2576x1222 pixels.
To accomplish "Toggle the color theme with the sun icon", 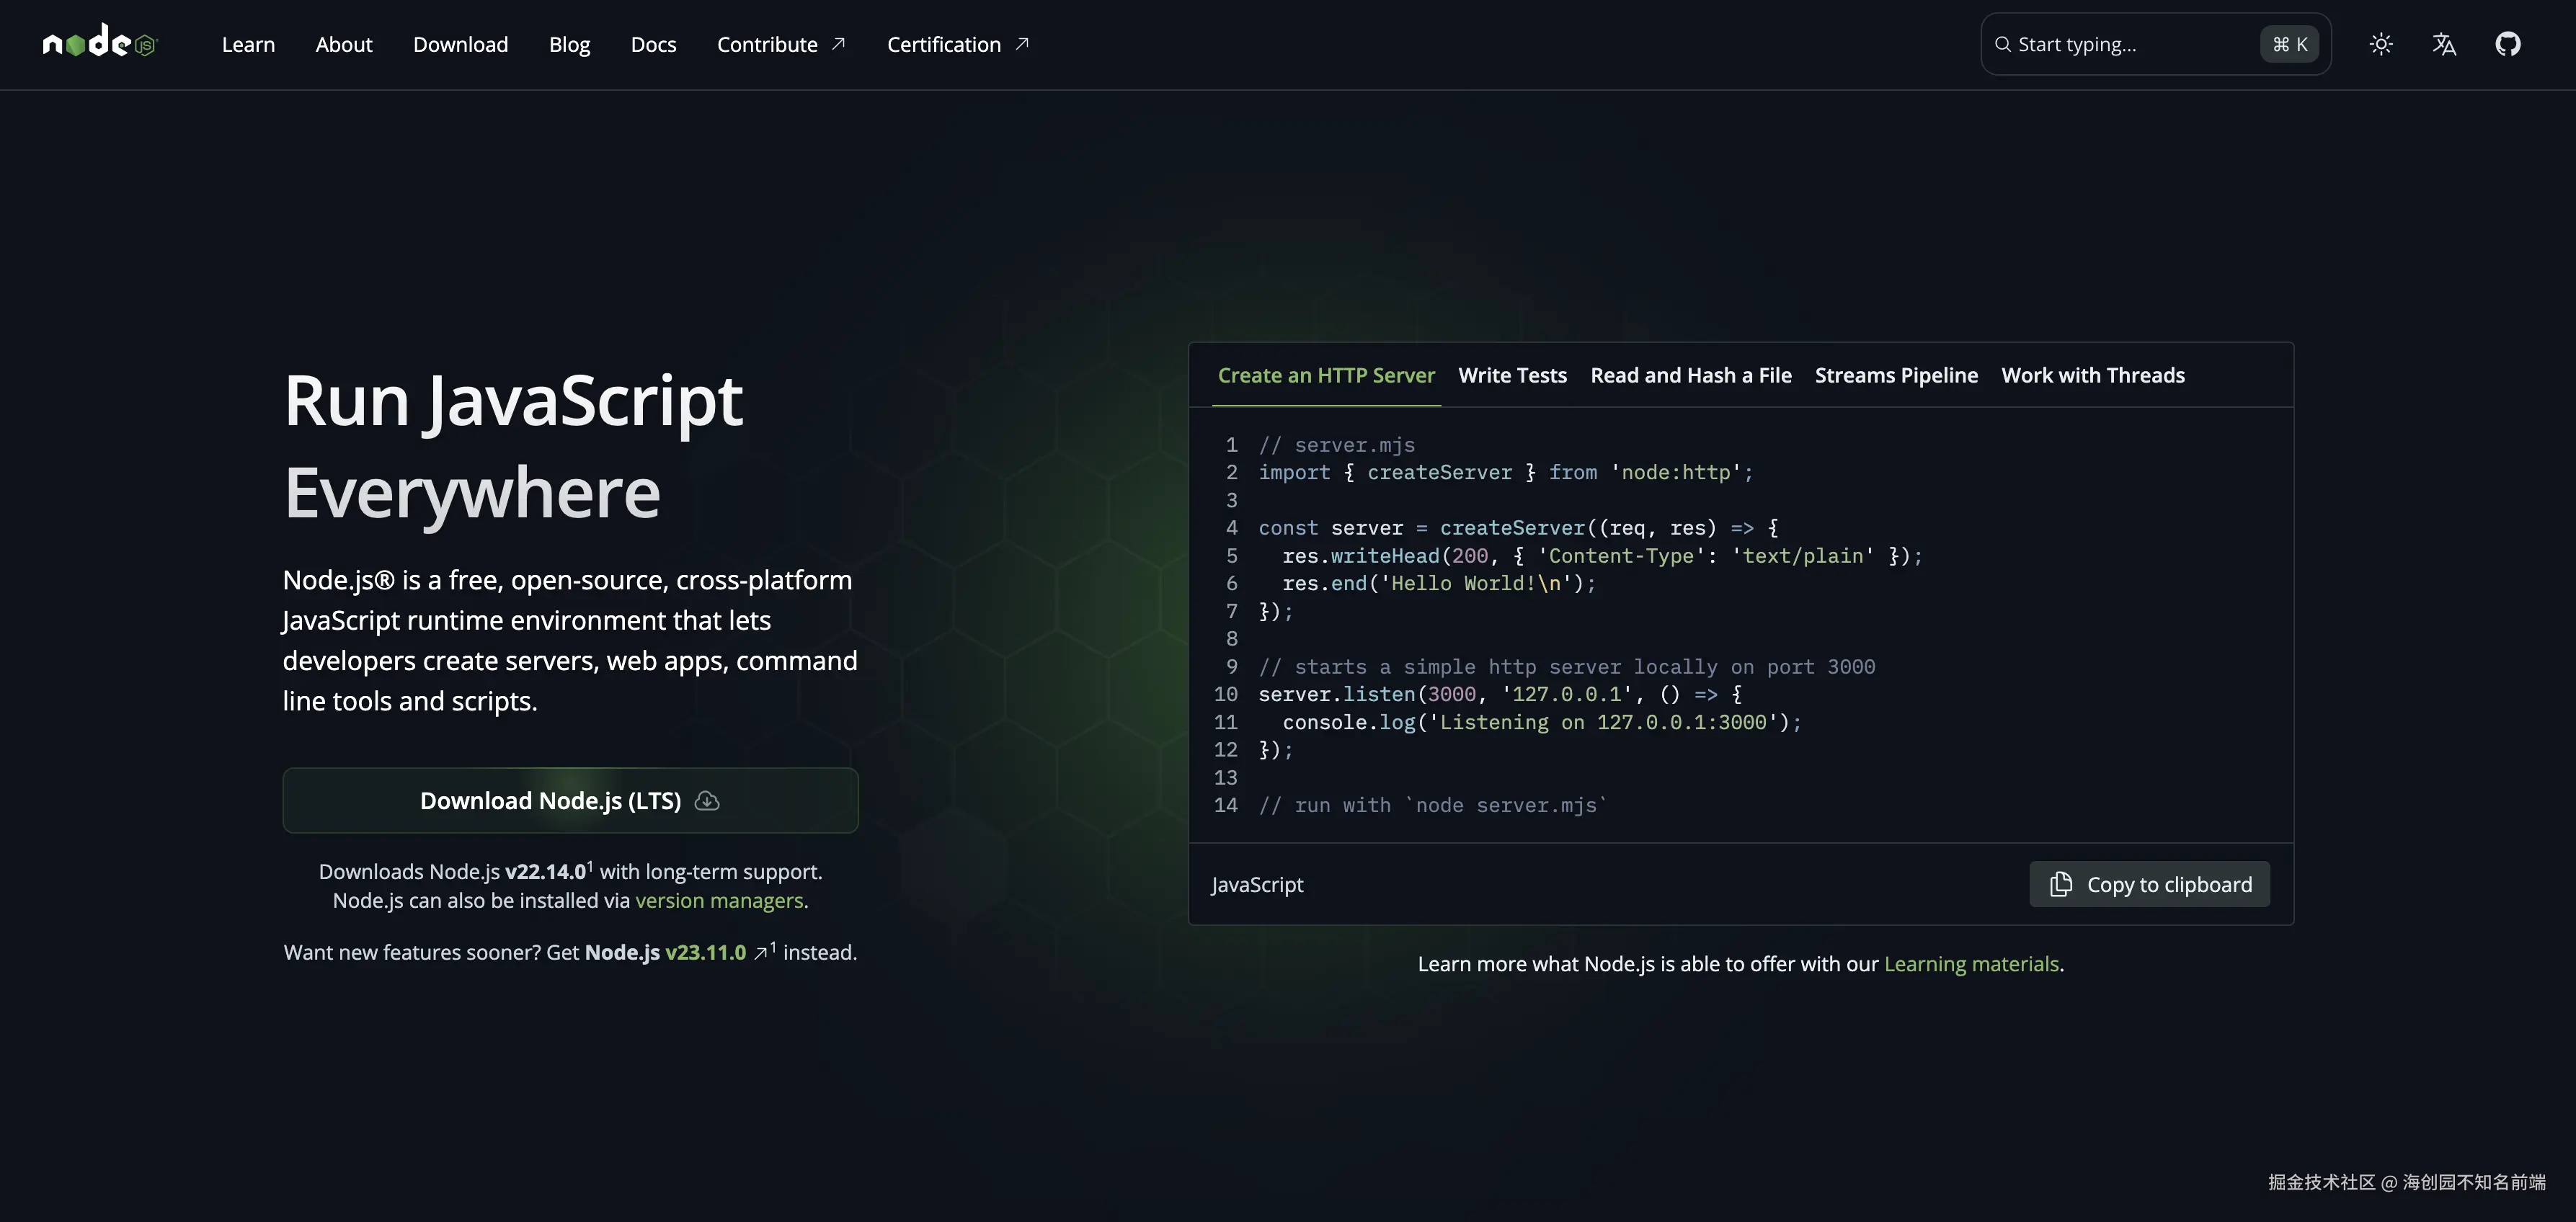I will click(x=2381, y=43).
